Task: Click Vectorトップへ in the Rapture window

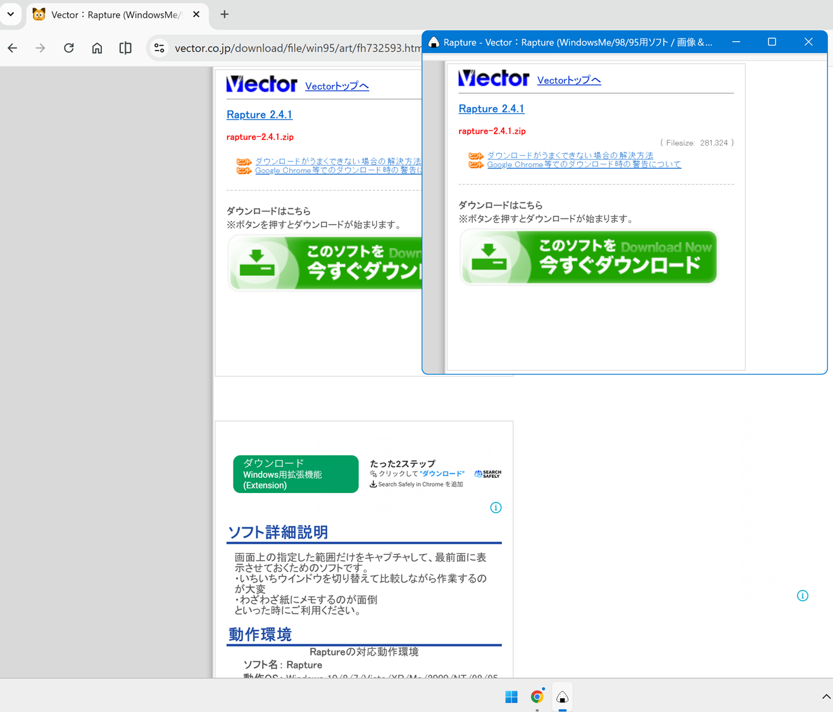Action: click(569, 80)
